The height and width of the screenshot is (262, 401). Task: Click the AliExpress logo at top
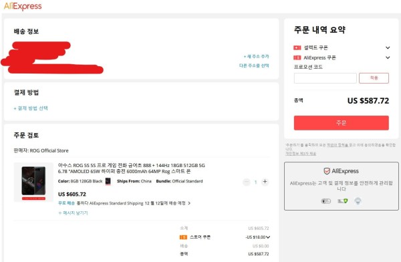[x=23, y=6]
